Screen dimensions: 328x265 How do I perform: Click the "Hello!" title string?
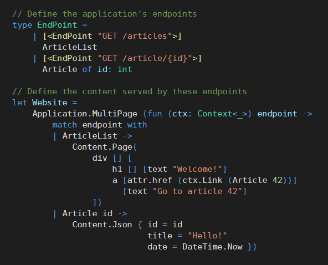point(207,236)
